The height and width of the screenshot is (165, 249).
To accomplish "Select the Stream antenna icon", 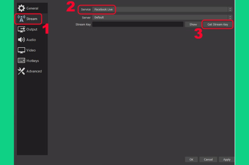I will pyautogui.click(x=21, y=19).
